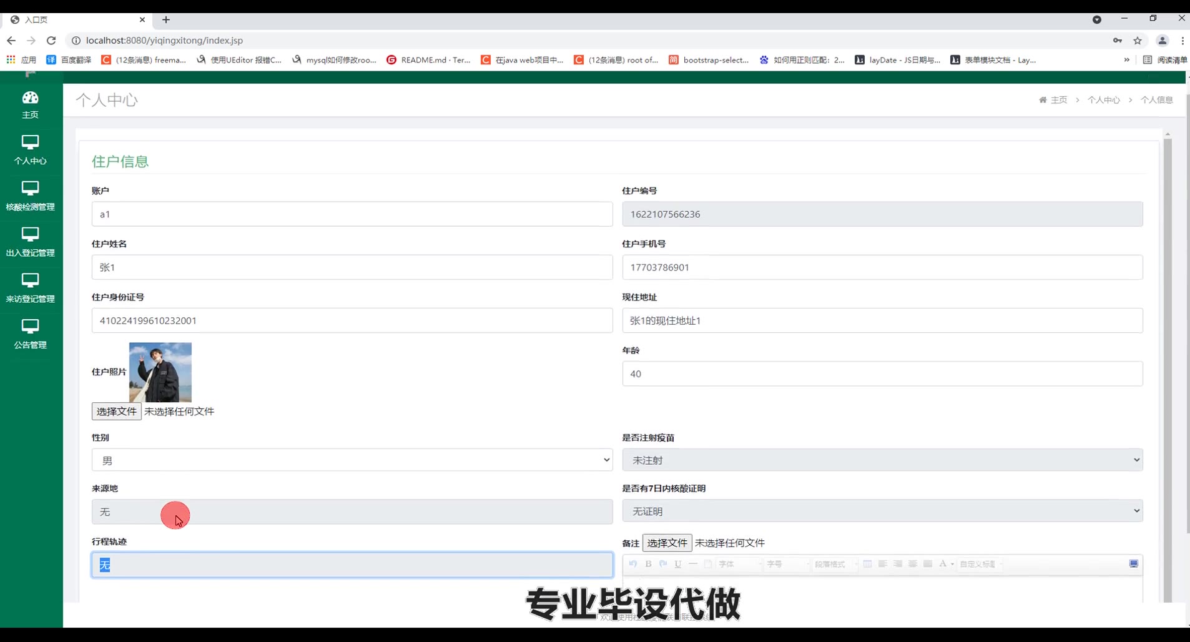Go to 个人中心 in the breadcrumb
The width and height of the screenshot is (1190, 642).
click(1103, 100)
